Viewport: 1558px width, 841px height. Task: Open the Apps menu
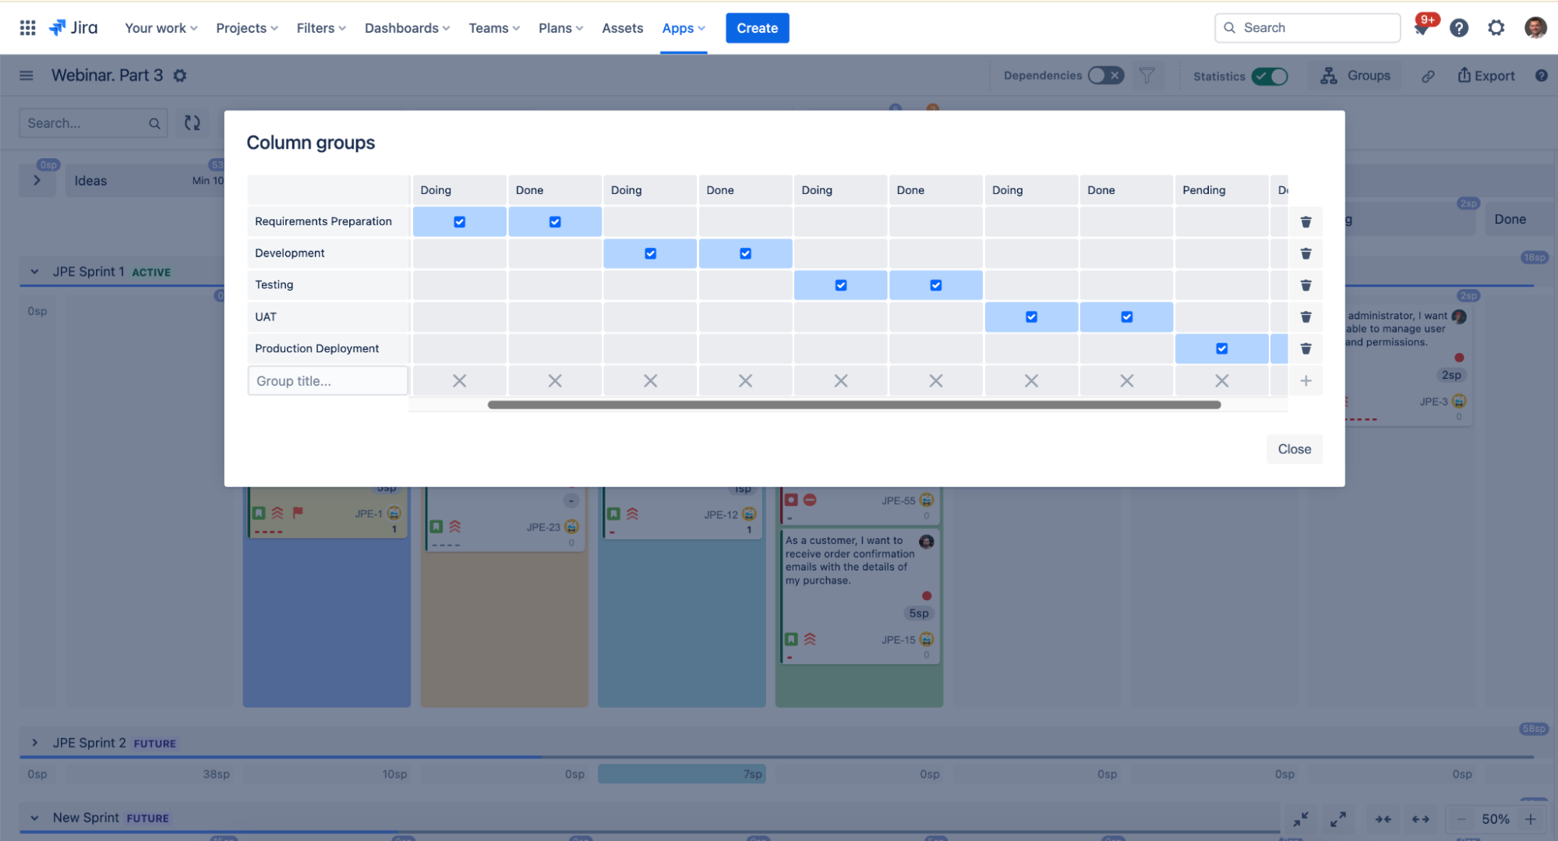pyautogui.click(x=683, y=28)
